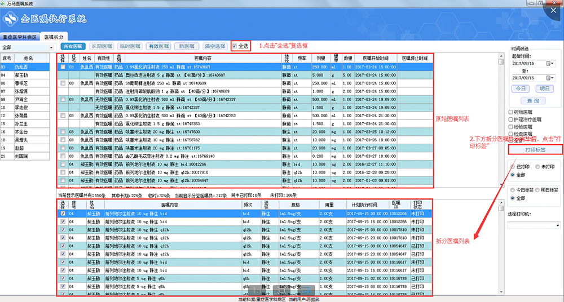Select the 未打印 radio button

(x=536, y=167)
